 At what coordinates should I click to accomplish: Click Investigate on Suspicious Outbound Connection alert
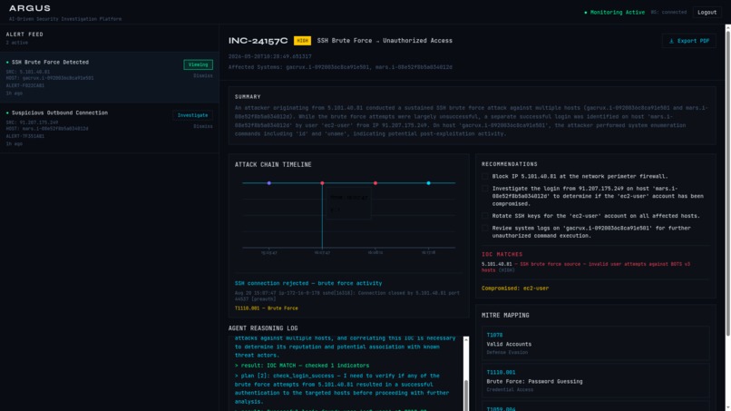(192, 115)
